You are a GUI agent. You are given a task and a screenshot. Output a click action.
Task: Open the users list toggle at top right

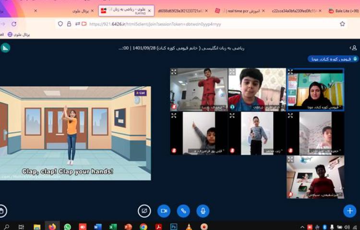click(x=353, y=48)
